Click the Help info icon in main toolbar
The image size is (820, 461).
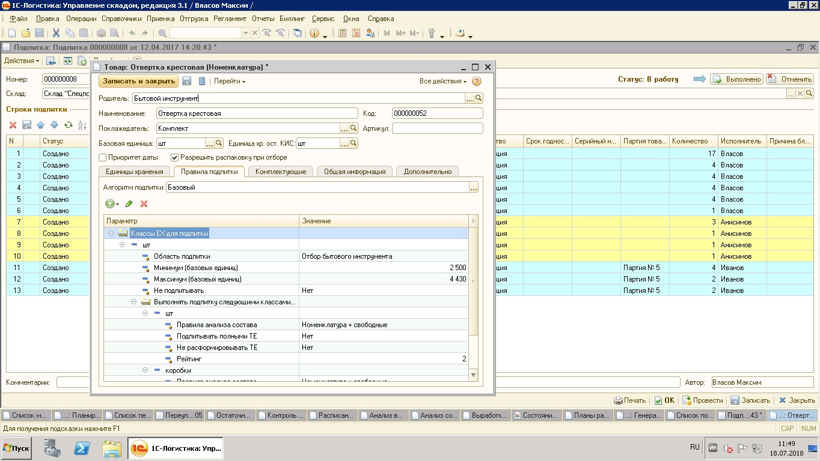click(314, 34)
